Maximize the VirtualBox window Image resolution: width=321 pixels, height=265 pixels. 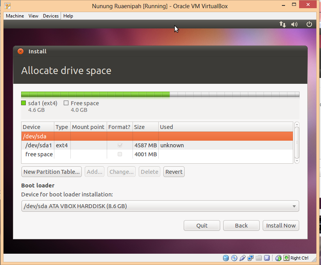(294, 5)
